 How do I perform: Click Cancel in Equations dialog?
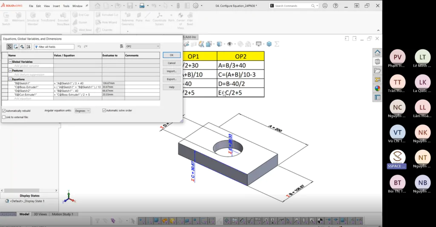172,63
